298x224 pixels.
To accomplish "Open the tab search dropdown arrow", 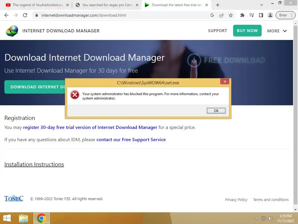I will 262,5.
